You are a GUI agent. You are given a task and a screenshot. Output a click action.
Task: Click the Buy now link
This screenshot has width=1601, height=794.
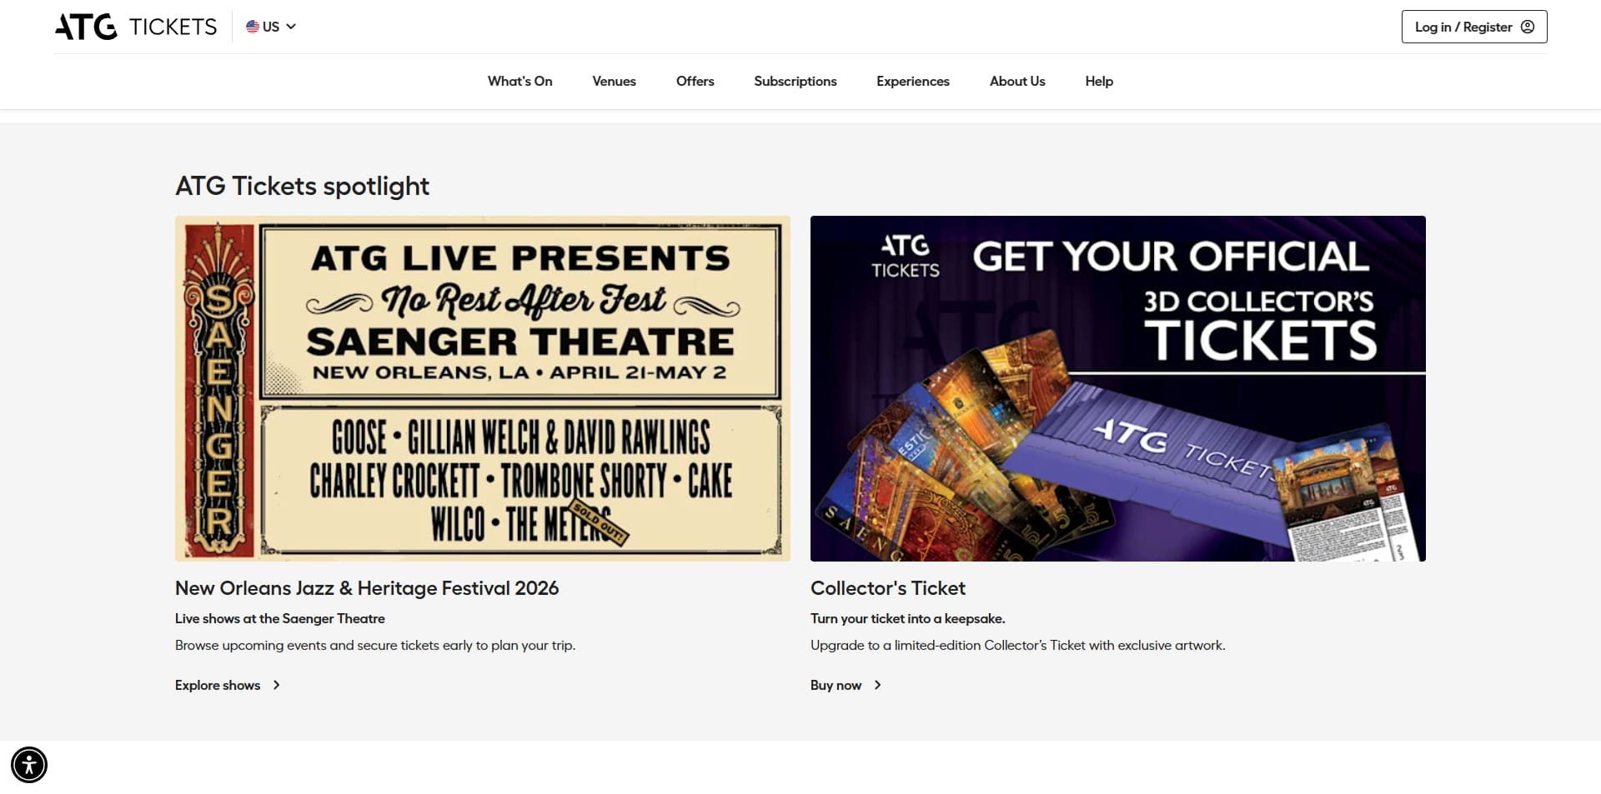click(x=846, y=685)
